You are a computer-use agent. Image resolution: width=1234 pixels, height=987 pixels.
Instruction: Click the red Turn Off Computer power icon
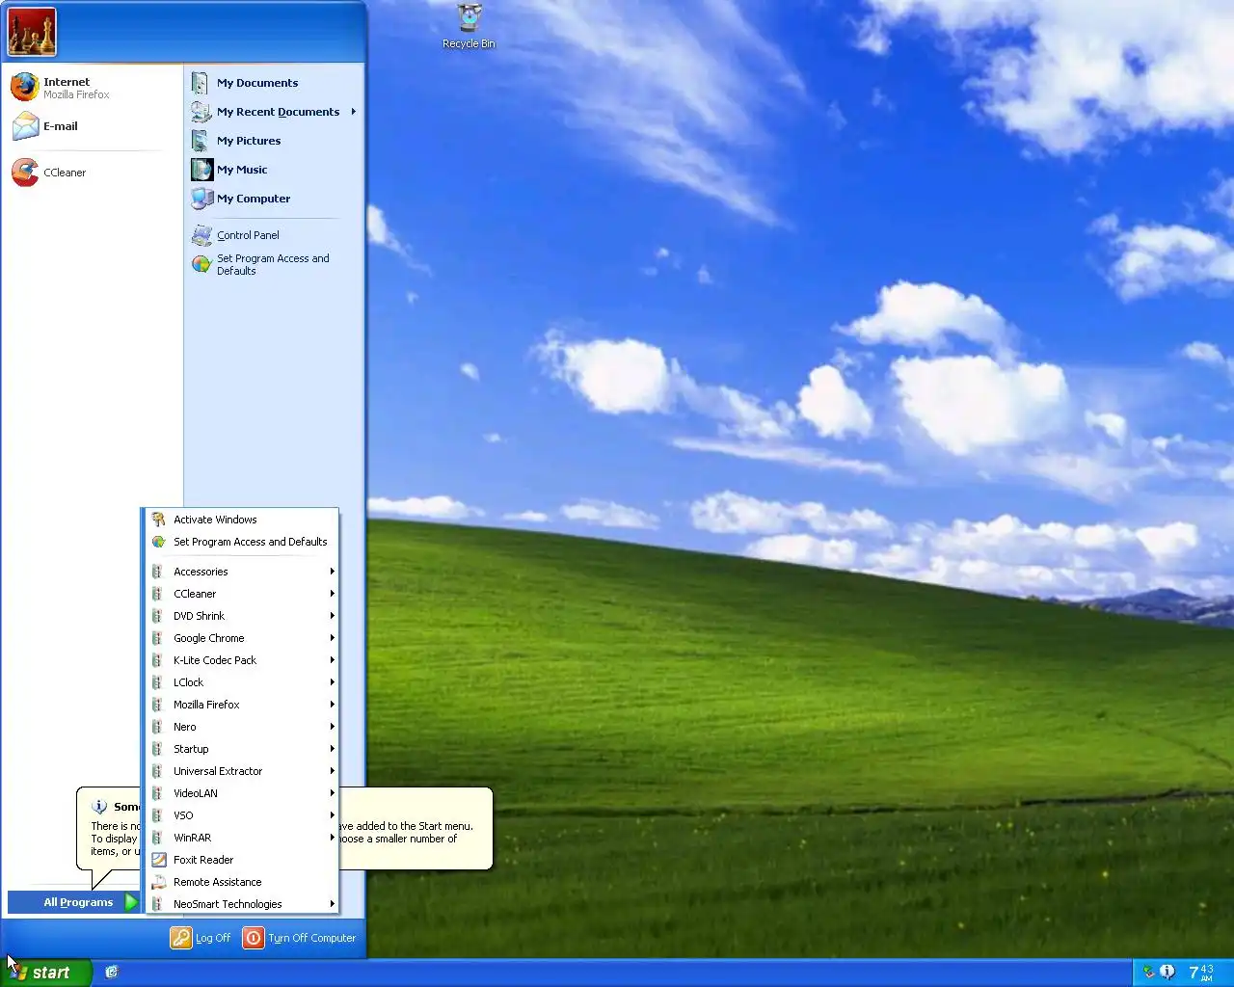(x=254, y=938)
